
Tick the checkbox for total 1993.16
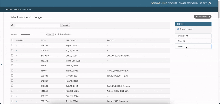[12, 60]
